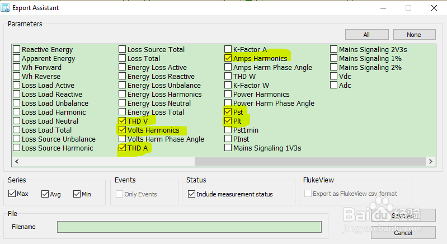The image size is (447, 244).
Task: Toggle the Avg series checkbox
Action: coord(45,194)
